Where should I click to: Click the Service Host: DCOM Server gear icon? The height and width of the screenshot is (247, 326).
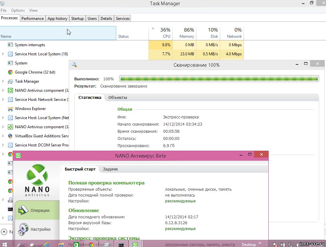click(x=10, y=145)
